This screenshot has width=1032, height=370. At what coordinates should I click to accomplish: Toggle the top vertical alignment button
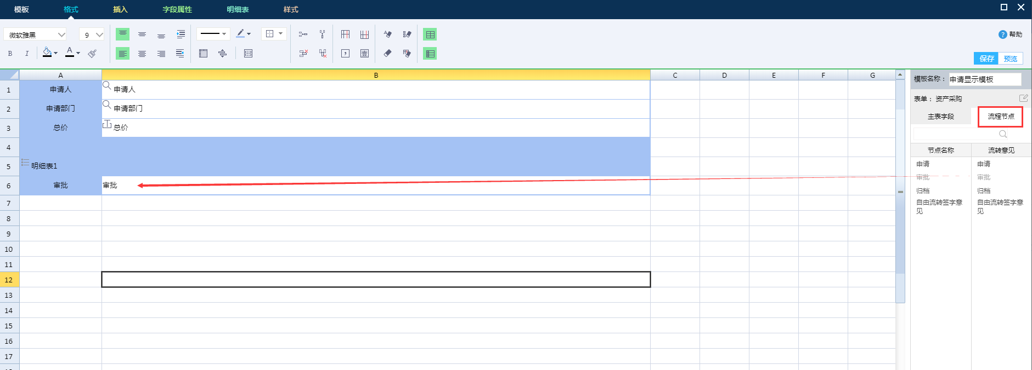click(x=123, y=34)
